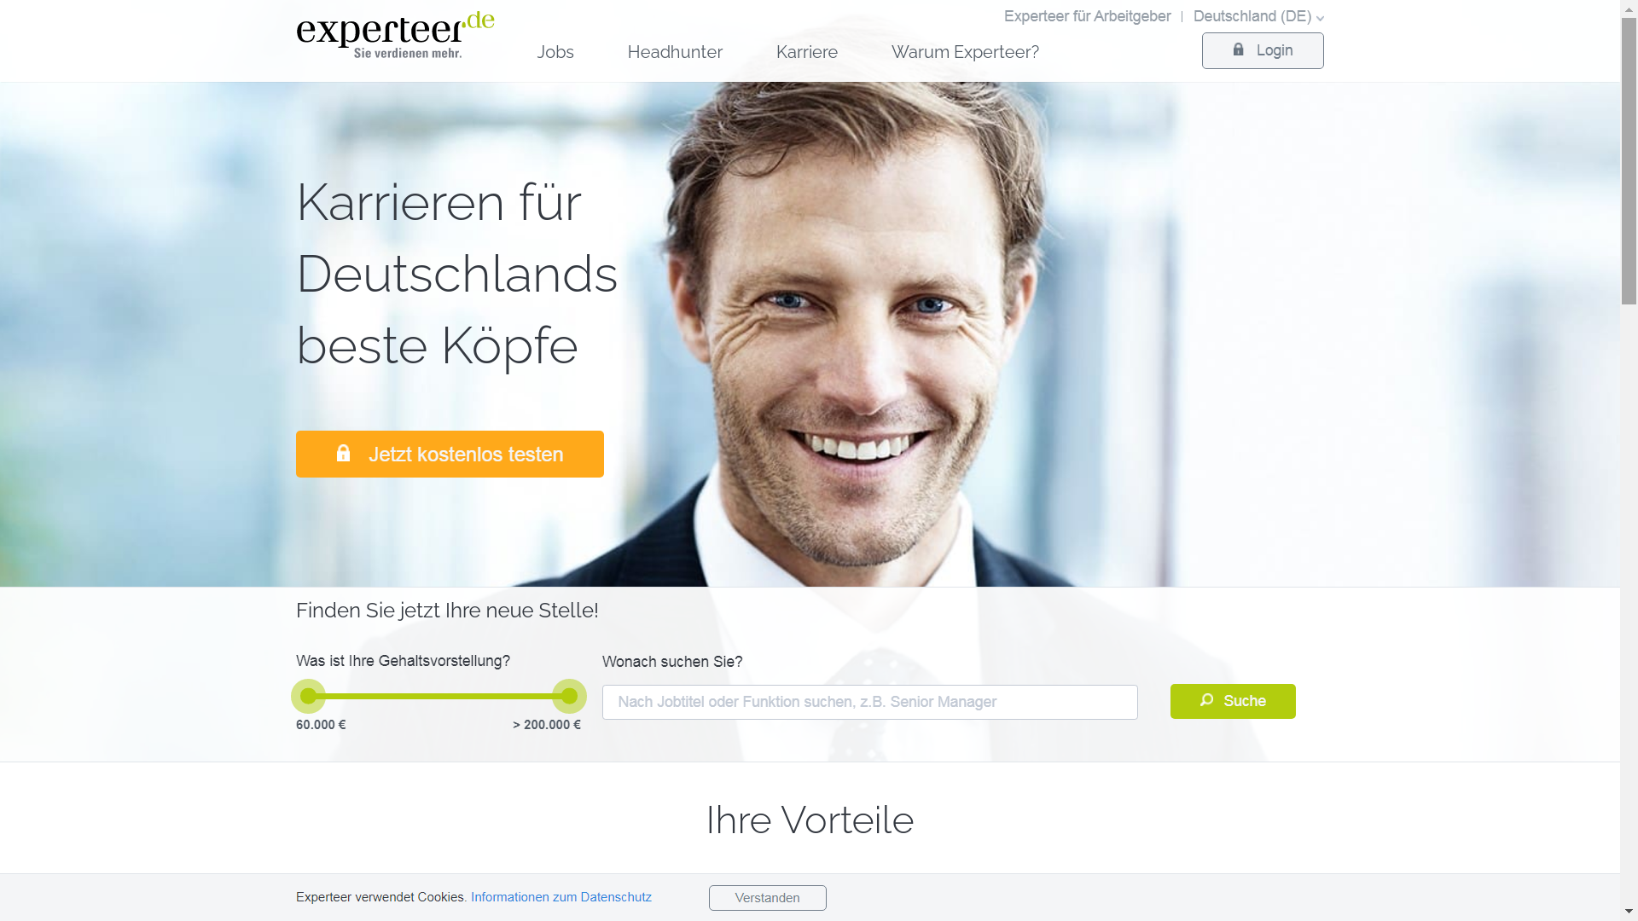Click the page scrollbar down arrow
The image size is (1638, 921).
point(1629,912)
